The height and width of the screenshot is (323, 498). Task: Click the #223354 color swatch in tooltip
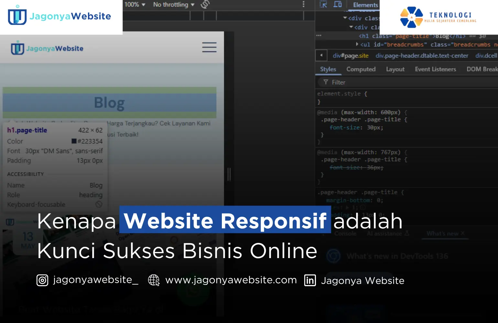74,141
